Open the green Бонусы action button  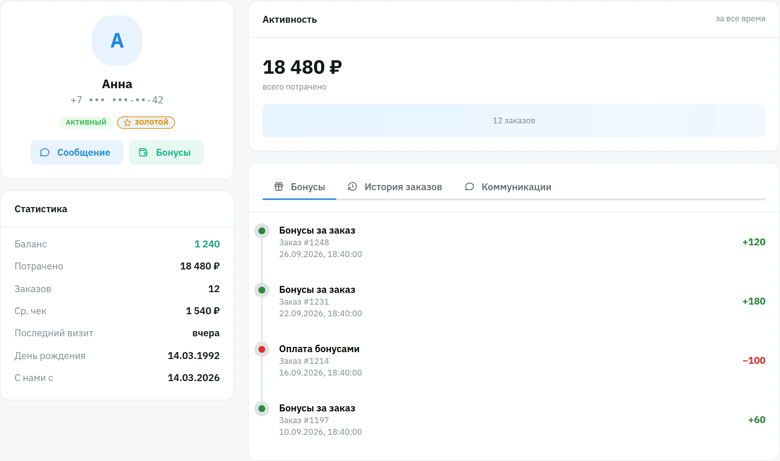166,152
